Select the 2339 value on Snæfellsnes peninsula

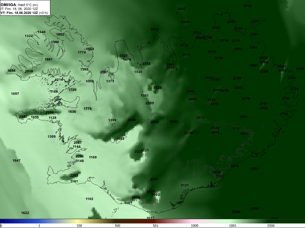(49, 112)
